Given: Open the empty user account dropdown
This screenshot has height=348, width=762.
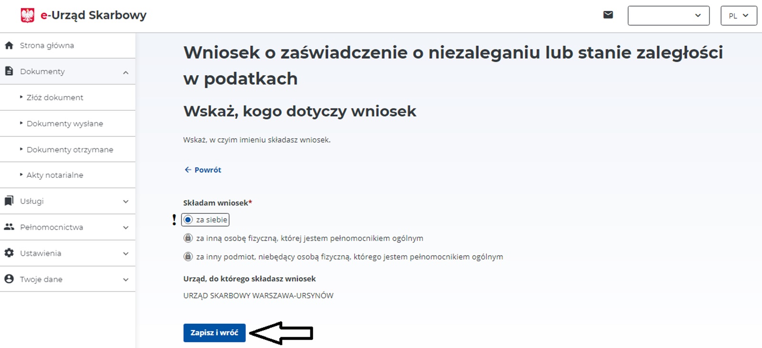Looking at the screenshot, I should pyautogui.click(x=668, y=16).
